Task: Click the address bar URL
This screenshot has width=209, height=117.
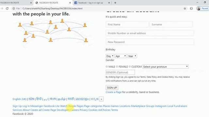Action: [x=53, y=8]
